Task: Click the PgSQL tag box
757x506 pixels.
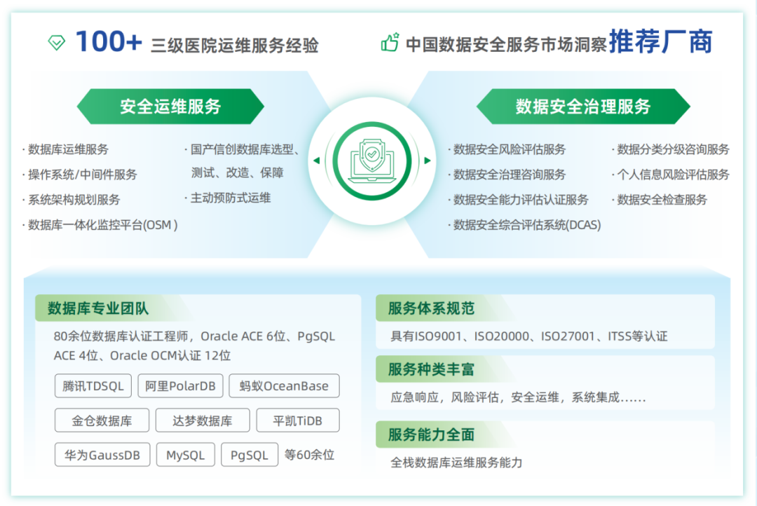Action: pos(250,455)
